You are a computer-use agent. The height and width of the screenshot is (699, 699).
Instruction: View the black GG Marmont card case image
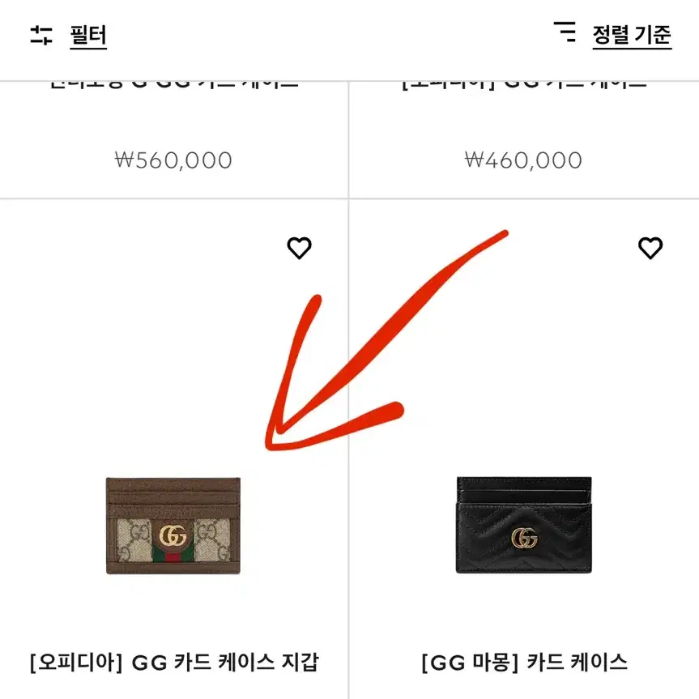pyautogui.click(x=524, y=525)
